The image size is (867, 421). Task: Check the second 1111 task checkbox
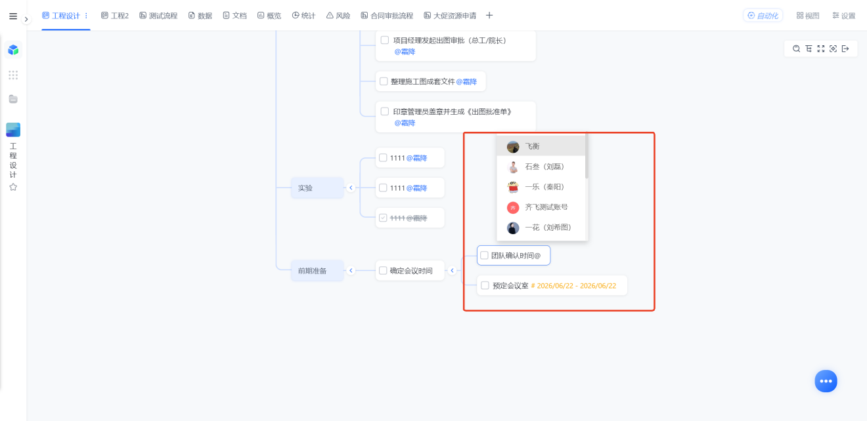383,188
